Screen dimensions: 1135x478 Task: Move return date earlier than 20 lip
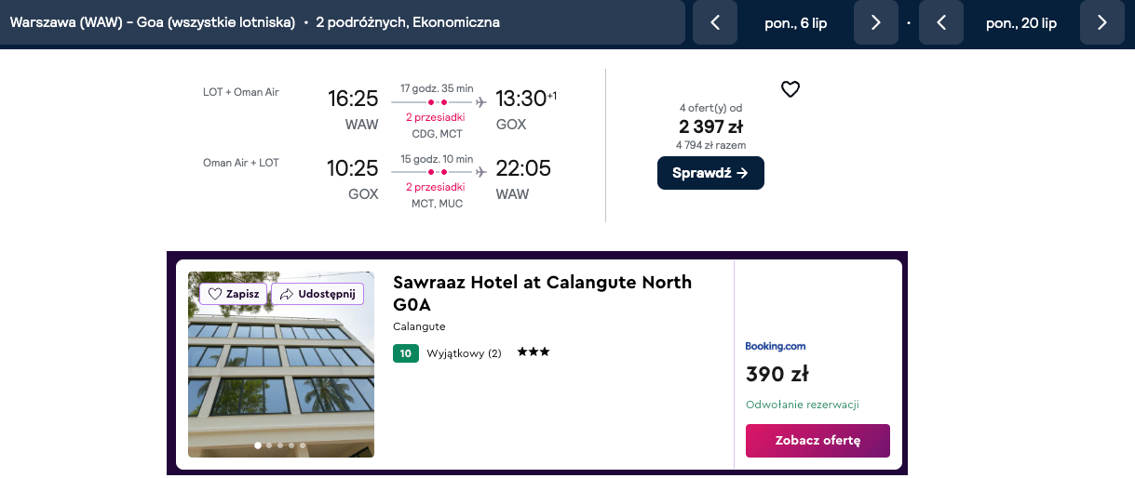tap(941, 23)
